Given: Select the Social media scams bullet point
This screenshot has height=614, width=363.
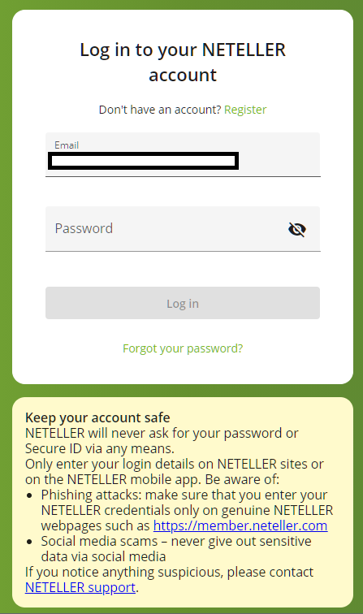Looking at the screenshot, I should (176, 548).
